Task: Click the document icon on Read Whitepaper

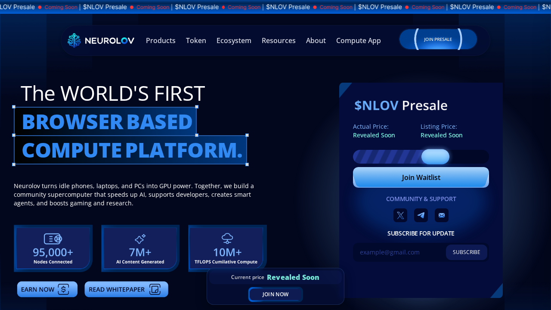Action: 155,289
